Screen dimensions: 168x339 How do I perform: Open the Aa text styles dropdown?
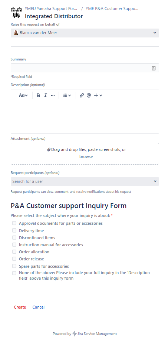23,95
